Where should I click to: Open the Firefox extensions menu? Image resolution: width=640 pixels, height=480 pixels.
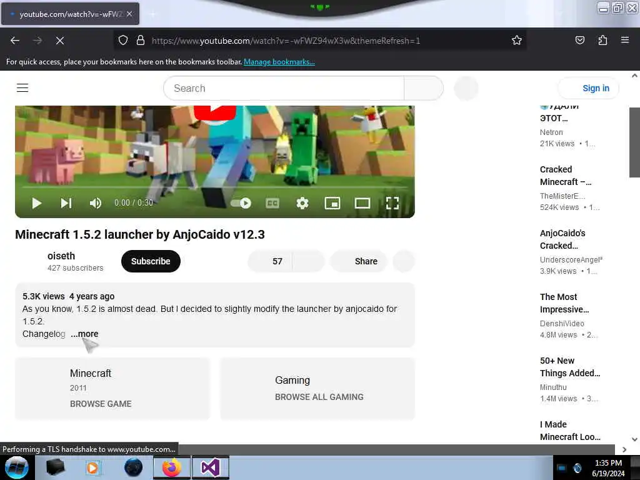point(602,40)
